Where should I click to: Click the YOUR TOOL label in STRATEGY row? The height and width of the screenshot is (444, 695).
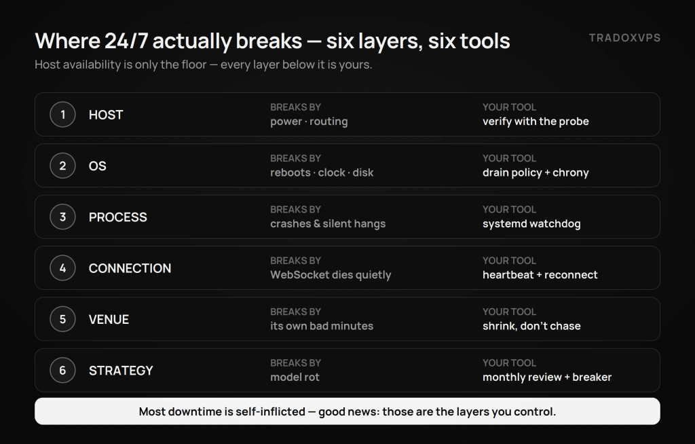[x=509, y=363]
